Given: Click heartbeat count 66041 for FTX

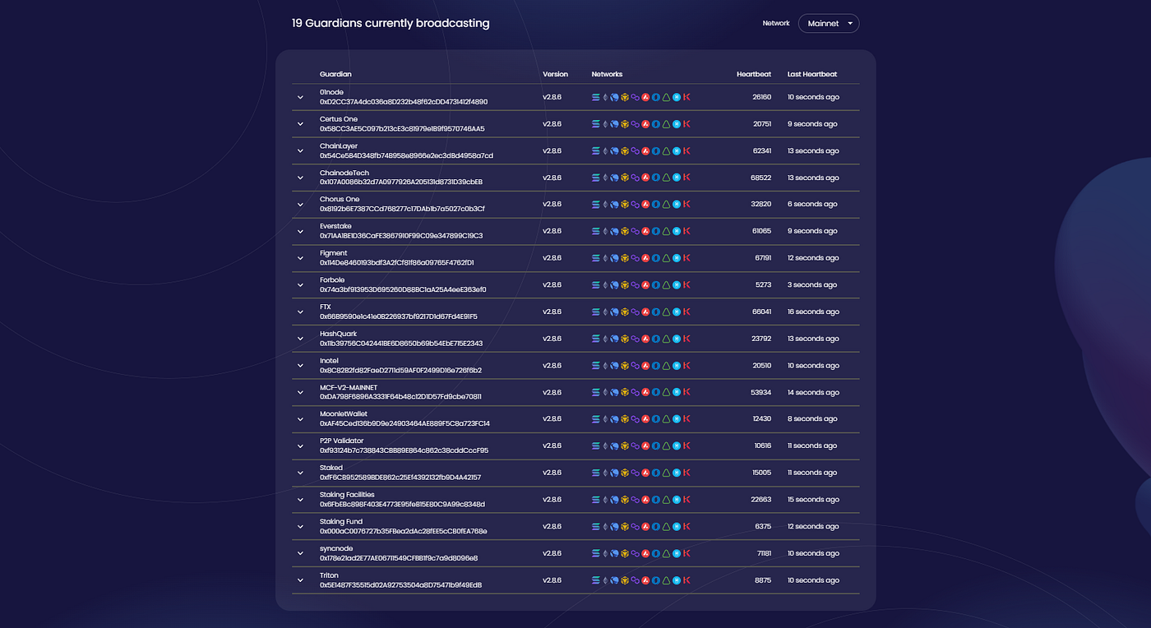Looking at the screenshot, I should click(761, 312).
